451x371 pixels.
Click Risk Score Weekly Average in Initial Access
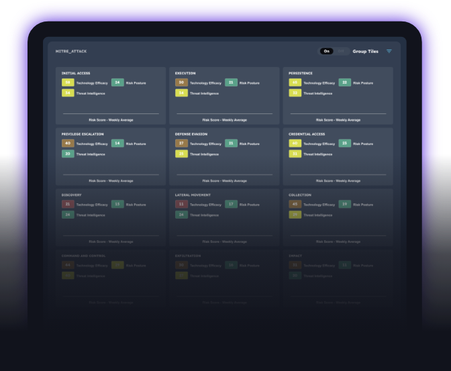[111, 120]
